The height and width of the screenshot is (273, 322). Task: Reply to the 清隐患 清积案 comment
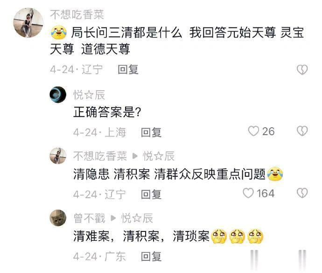pyautogui.click(x=151, y=194)
